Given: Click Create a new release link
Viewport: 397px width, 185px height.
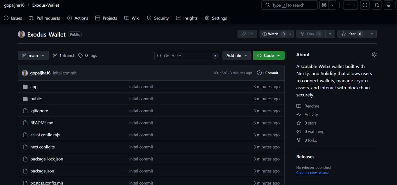Looking at the screenshot, I should coord(312,173).
